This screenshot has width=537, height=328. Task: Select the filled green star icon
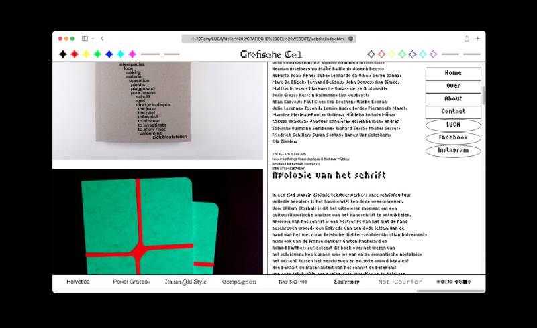coord(97,54)
